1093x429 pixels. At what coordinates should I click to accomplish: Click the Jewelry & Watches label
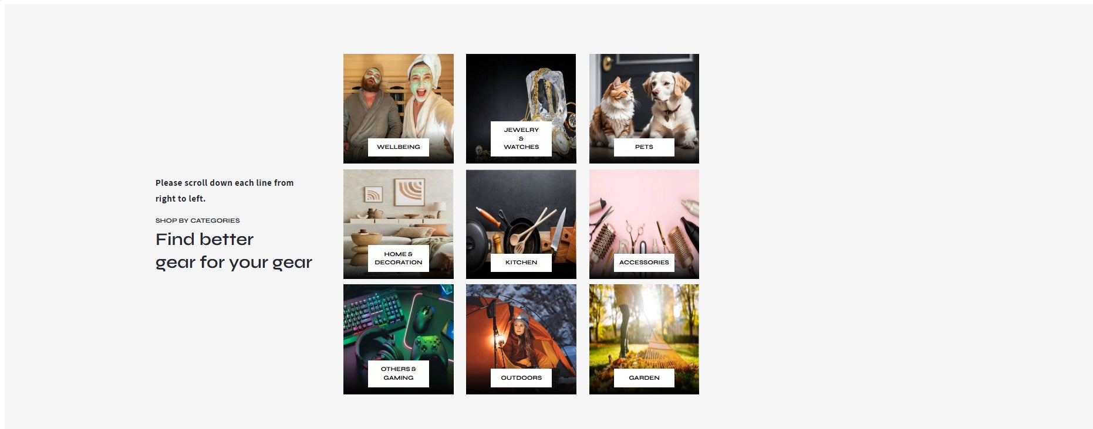click(521, 139)
